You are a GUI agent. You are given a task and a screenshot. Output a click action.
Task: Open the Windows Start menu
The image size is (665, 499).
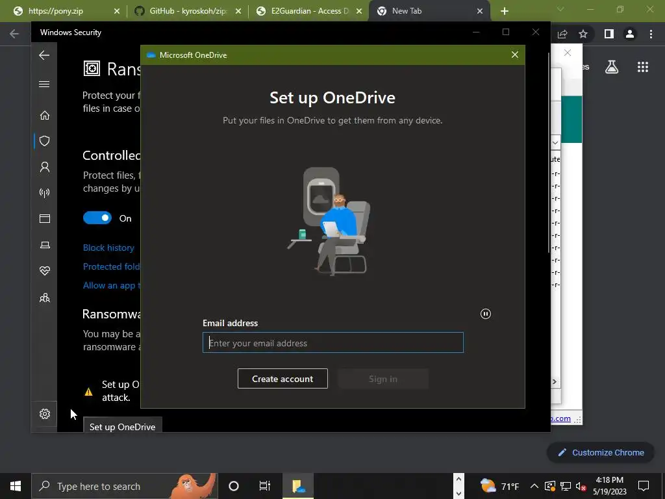16,486
